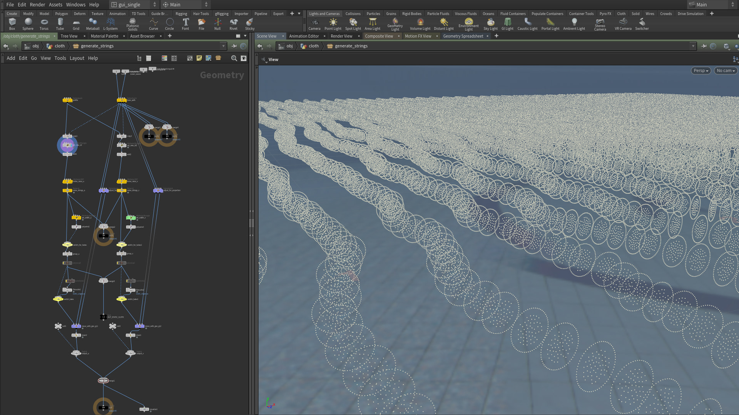Select the Font shelf tool
Screen dimensions: 739x415
click(x=186, y=24)
